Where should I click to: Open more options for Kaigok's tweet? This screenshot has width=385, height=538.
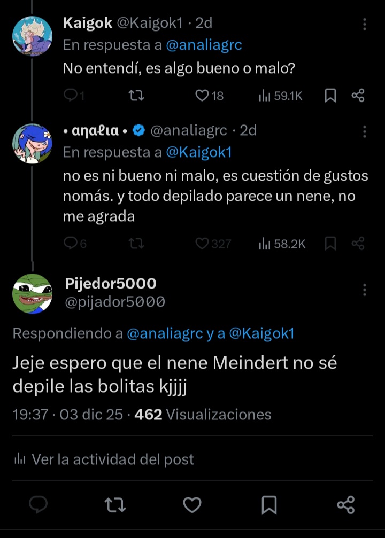click(x=365, y=25)
